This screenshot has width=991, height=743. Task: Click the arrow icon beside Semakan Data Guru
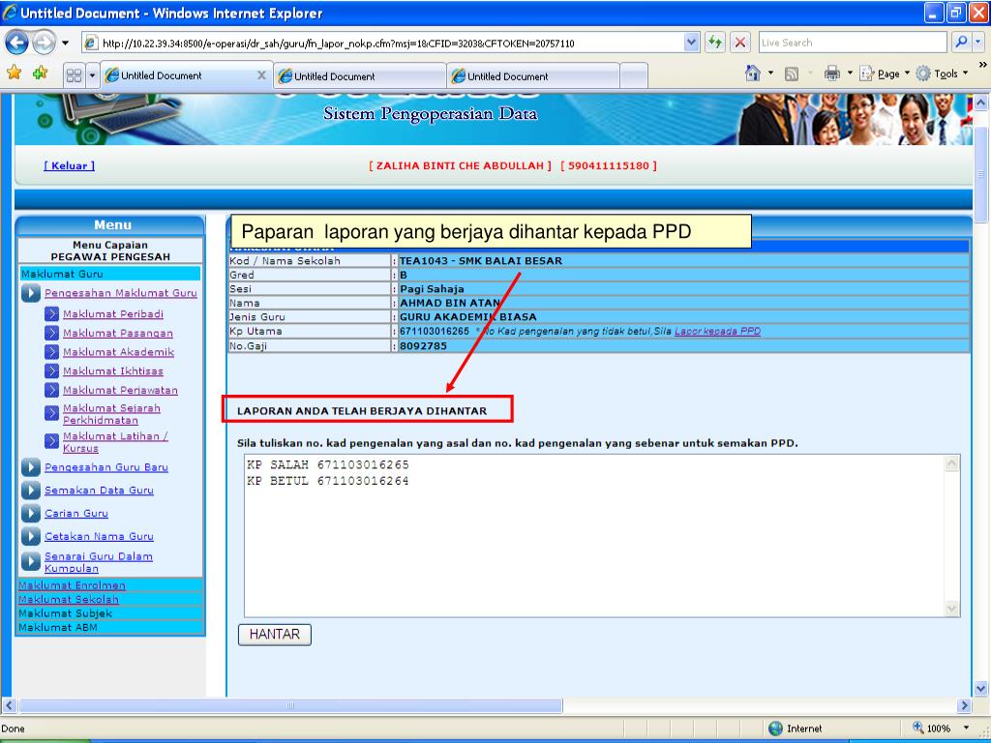click(30, 490)
